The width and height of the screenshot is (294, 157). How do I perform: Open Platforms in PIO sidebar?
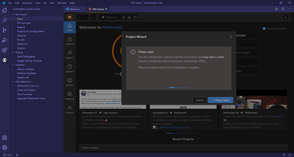69,96
